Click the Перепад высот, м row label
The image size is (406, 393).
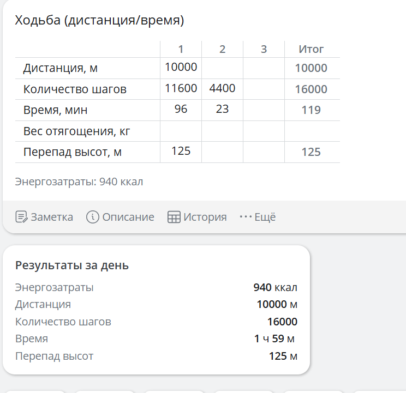click(72, 152)
